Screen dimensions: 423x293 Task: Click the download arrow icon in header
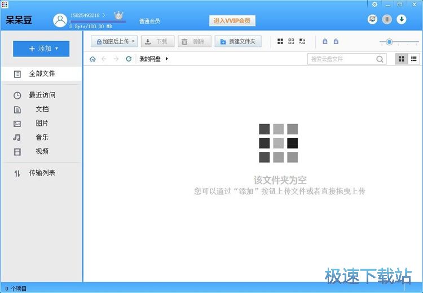point(402,19)
